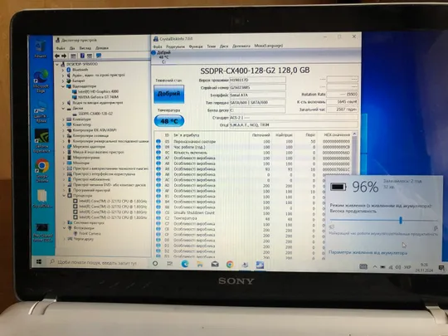448x336 pixels.
Task: Click the 48 °C temperature button
Action: (169, 121)
